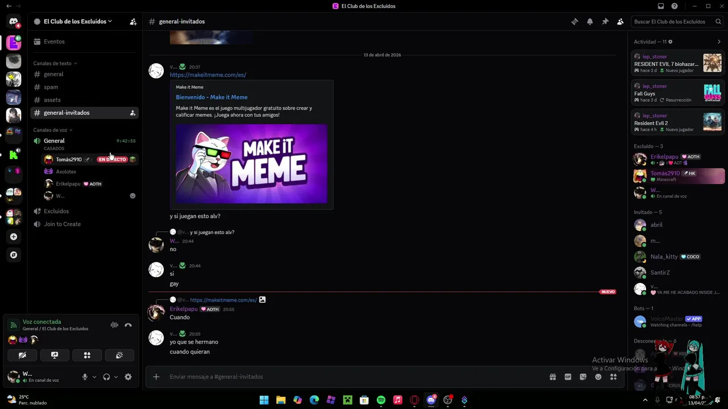Image resolution: width=728 pixels, height=409 pixels.
Task: Open the emoji picker
Action: click(598, 377)
